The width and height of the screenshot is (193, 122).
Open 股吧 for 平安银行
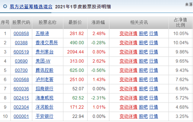coord(143,116)
